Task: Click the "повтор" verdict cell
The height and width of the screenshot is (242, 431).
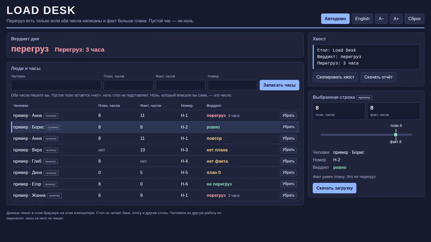Action: coord(214,139)
